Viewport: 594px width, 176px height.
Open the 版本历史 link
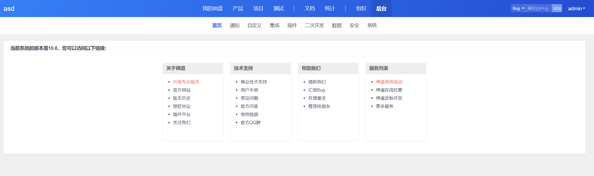(x=182, y=98)
